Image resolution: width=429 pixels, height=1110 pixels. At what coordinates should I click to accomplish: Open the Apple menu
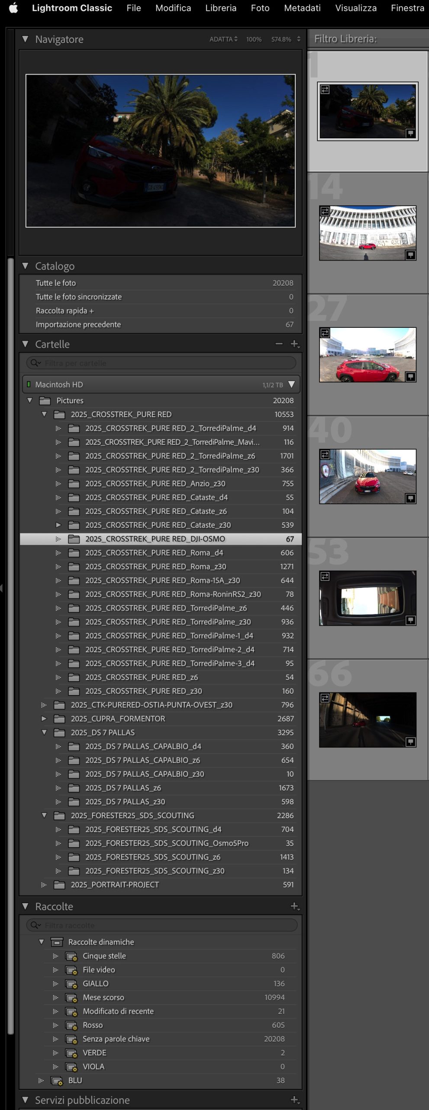pyautogui.click(x=13, y=8)
